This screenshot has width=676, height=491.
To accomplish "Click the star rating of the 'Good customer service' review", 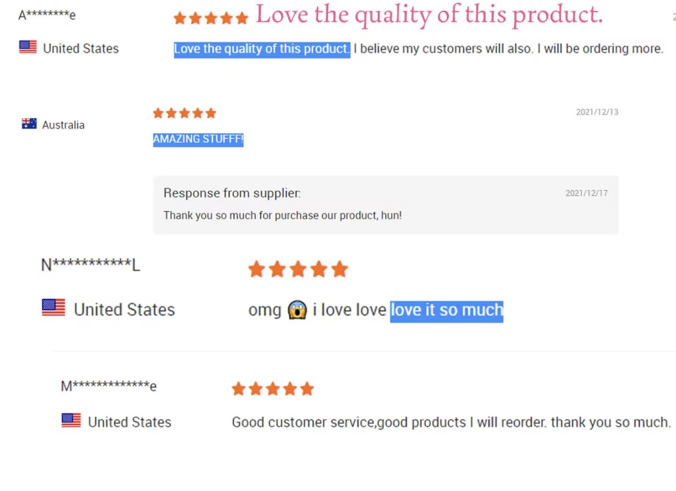I will [273, 389].
